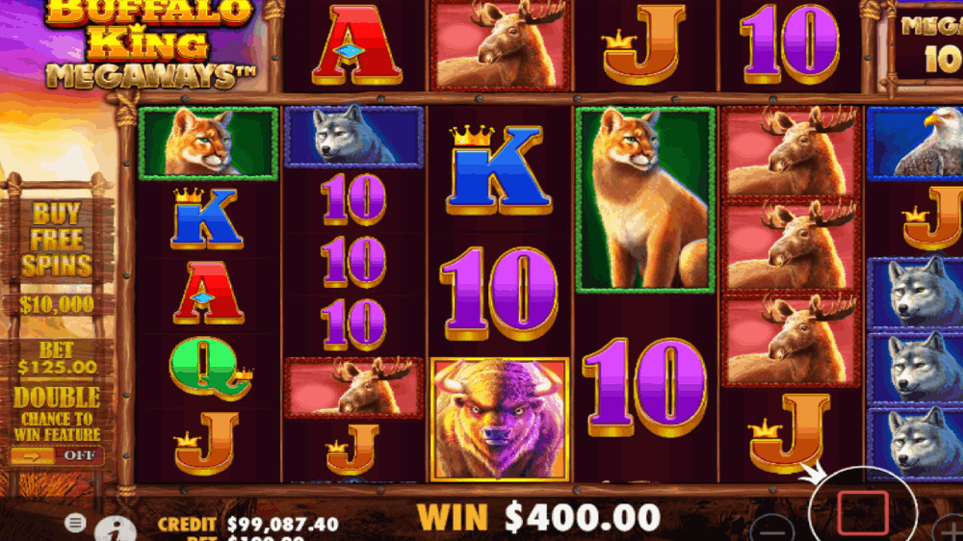
Task: Decrease bet with the minus button
Action: point(772,530)
